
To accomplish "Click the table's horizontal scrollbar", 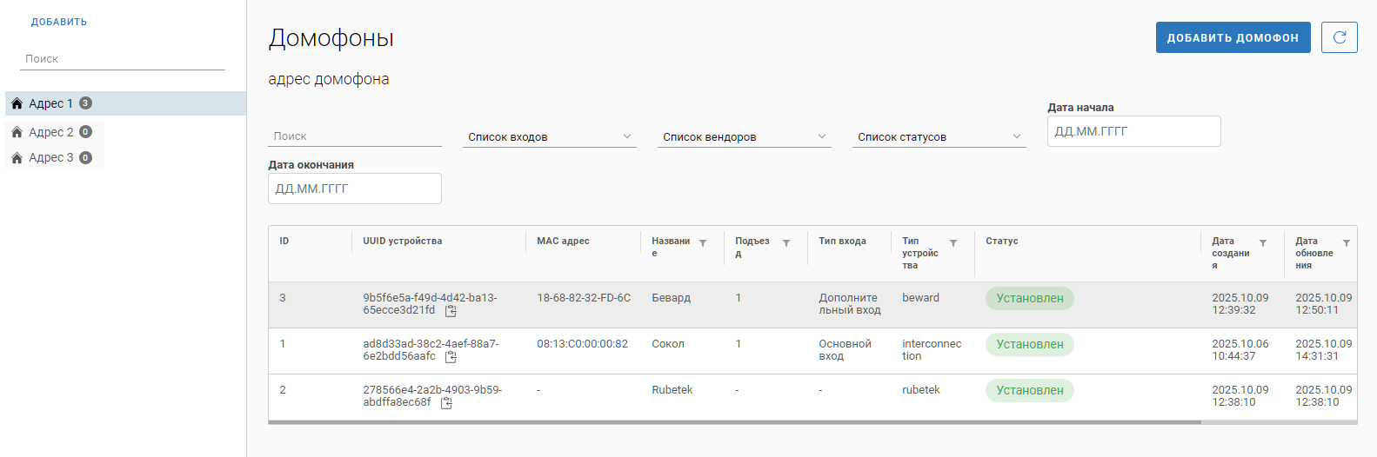I will tap(734, 422).
